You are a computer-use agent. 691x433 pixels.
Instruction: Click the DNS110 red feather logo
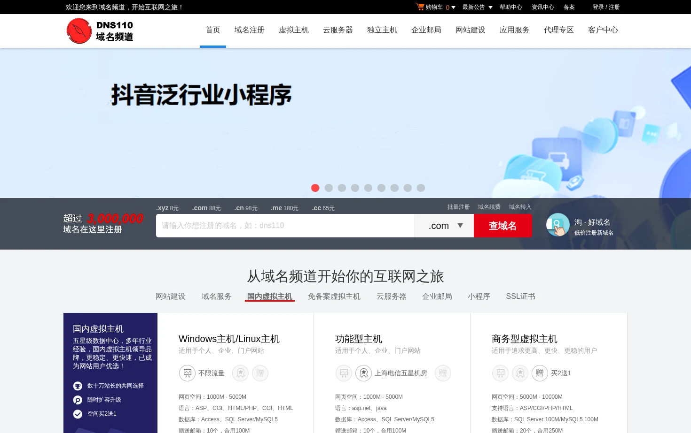(79, 31)
